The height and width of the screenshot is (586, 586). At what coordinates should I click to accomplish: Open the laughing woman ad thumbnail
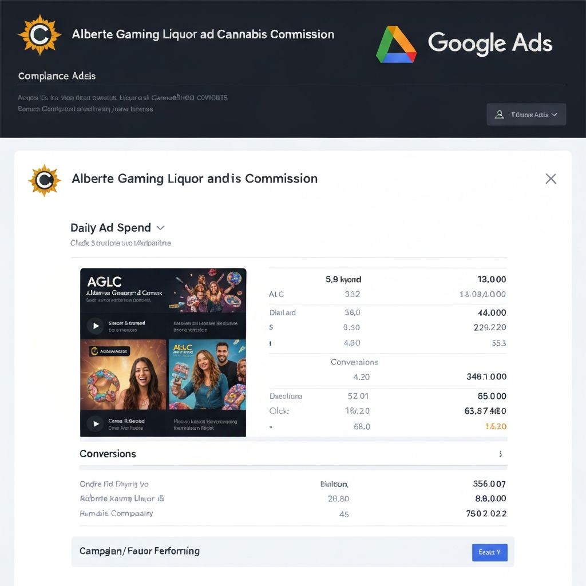point(124,374)
